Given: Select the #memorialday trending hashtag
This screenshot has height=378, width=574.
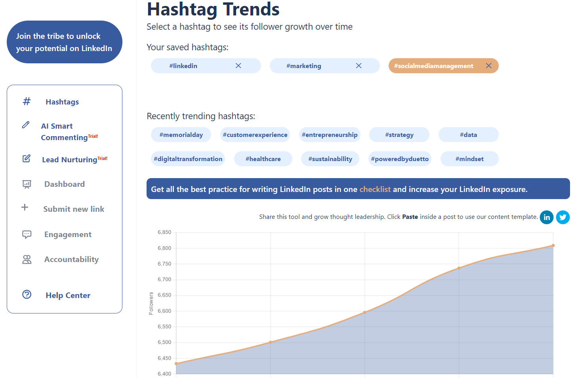Looking at the screenshot, I should [181, 135].
